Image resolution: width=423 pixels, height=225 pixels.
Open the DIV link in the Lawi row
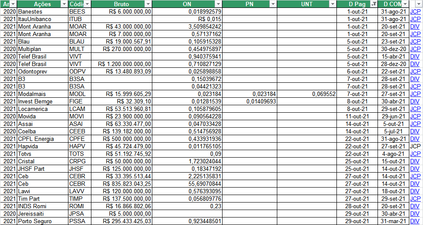coord(415,191)
